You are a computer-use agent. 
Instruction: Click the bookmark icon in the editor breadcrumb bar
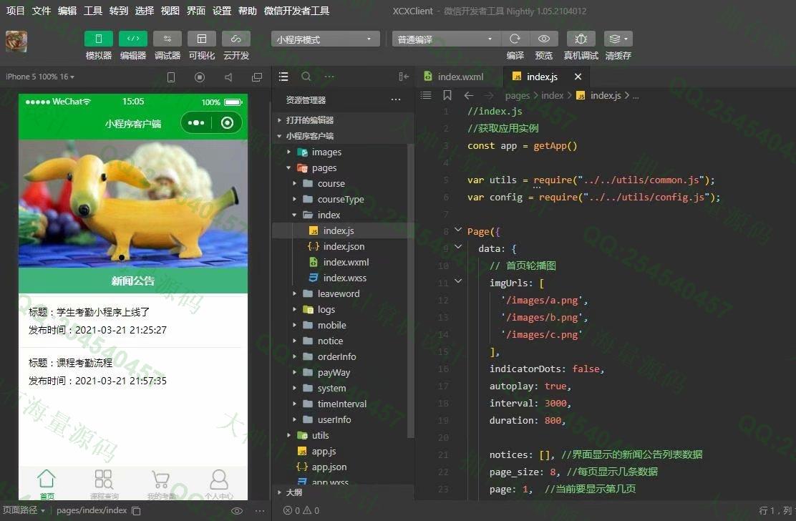click(447, 95)
